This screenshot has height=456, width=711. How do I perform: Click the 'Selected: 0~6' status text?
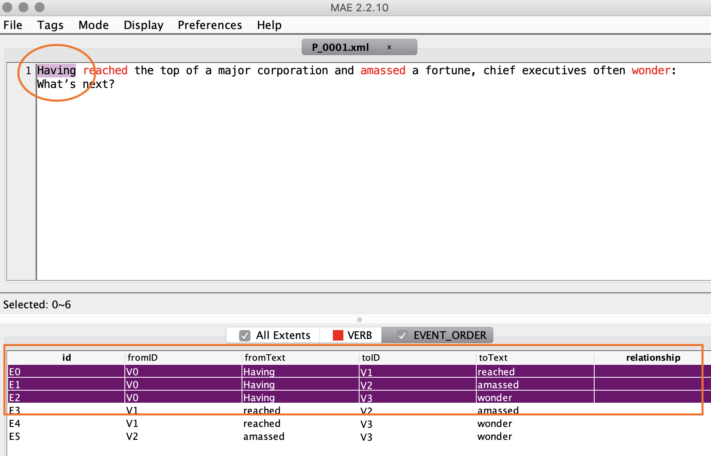[x=37, y=304]
